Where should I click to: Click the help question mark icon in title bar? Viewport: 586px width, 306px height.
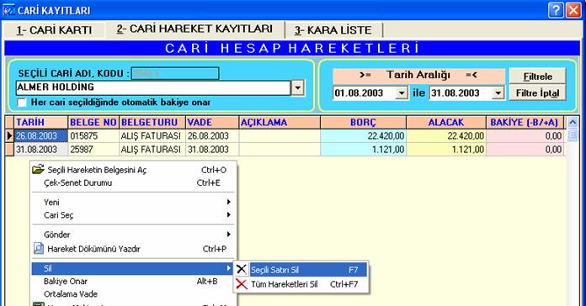click(556, 10)
